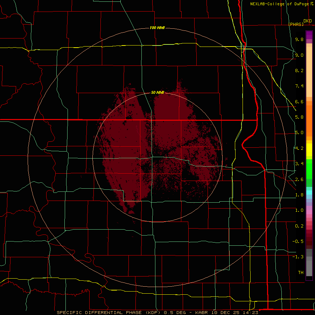This screenshot has height=315, width=315.
Task: Click the 1.8 value on the color scale
Action: pos(299,195)
